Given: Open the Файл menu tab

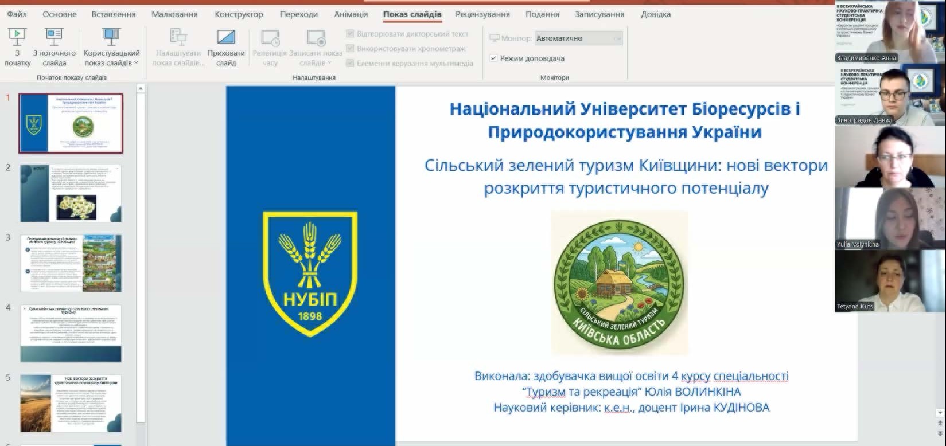Looking at the screenshot, I should pyautogui.click(x=17, y=14).
